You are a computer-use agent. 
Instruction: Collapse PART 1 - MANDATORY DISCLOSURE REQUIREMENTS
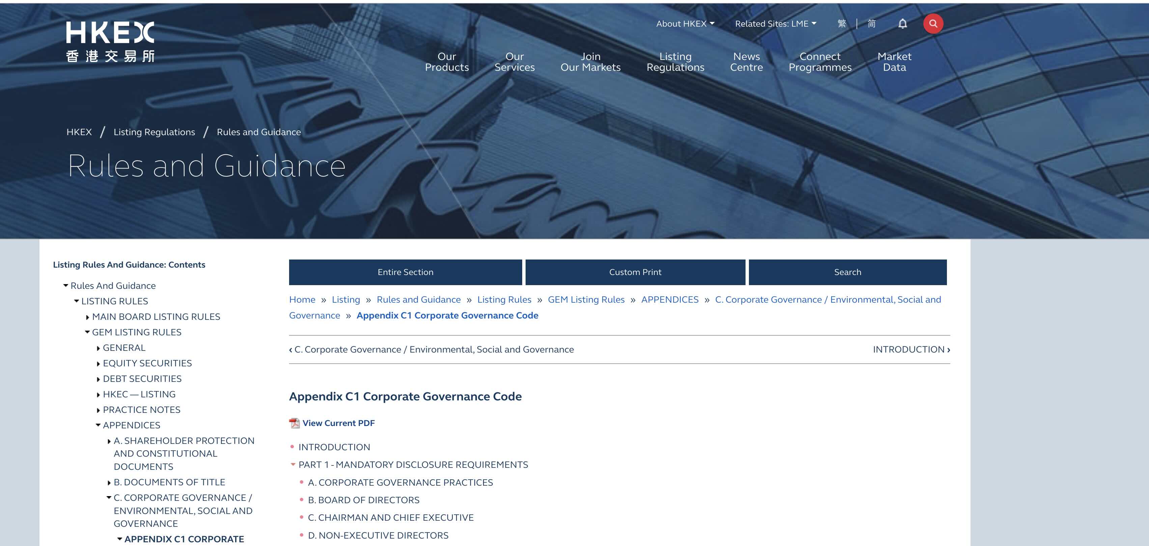[x=293, y=464]
